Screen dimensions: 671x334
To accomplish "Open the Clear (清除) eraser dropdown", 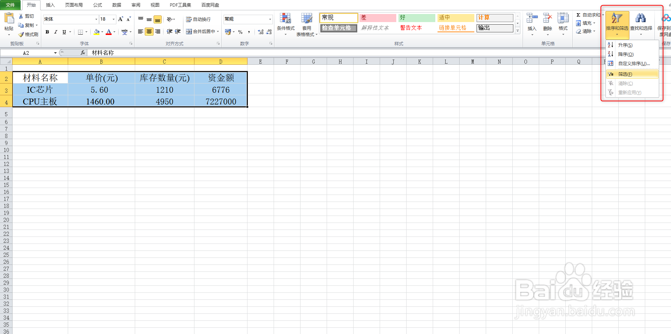I will click(x=586, y=31).
